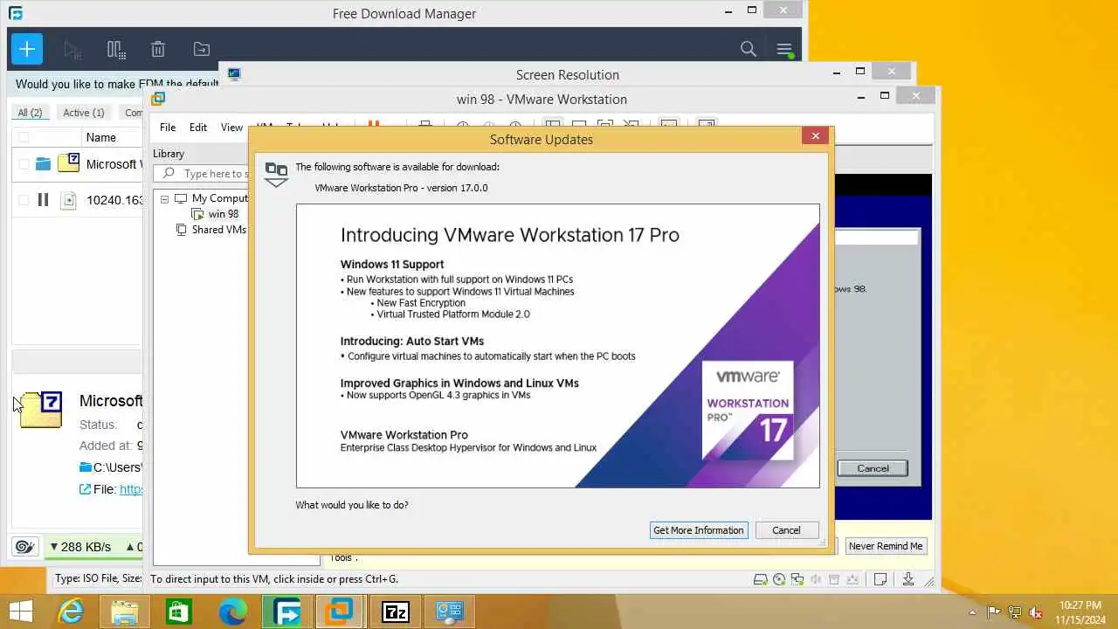The height and width of the screenshot is (629, 1118).
Task: Click Cancel in Software Updates dialog
Action: click(786, 530)
